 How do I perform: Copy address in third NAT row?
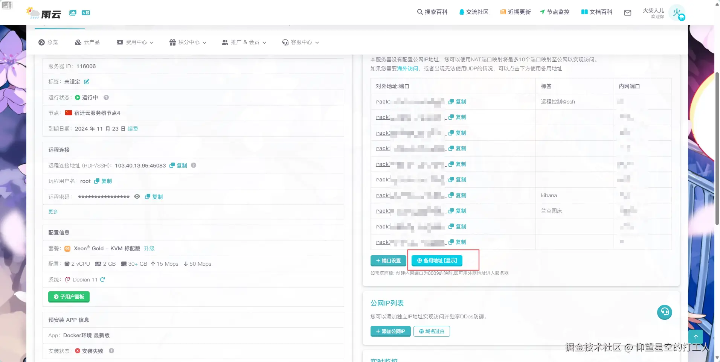coord(458,133)
